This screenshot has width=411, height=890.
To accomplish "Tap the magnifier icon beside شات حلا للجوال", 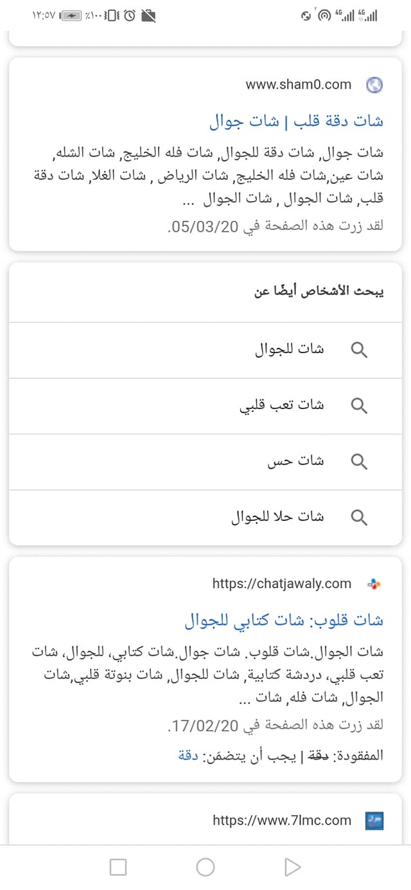I will point(360,518).
